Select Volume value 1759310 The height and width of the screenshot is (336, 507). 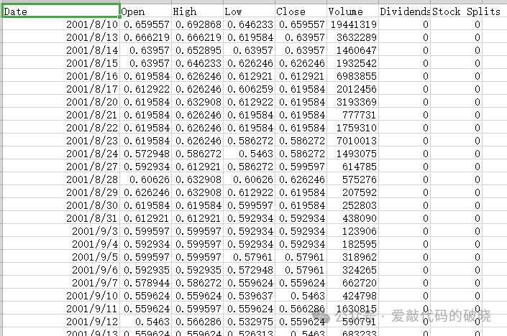click(x=353, y=128)
